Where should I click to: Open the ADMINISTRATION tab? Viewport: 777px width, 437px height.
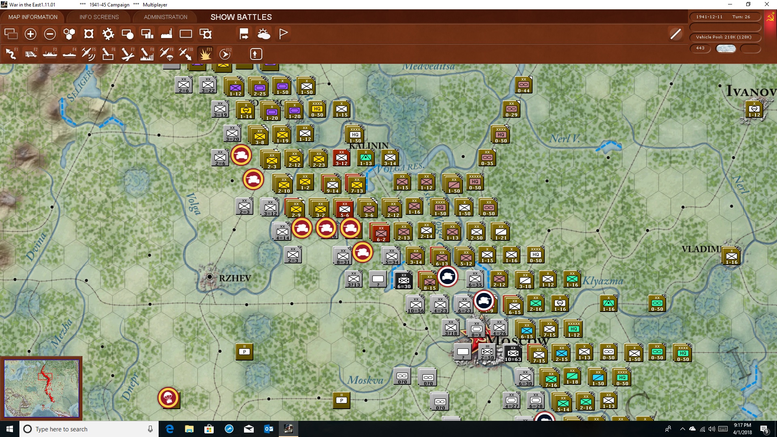166,17
